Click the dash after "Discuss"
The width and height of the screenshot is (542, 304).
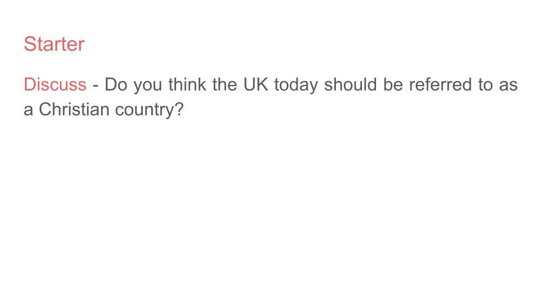96,86
